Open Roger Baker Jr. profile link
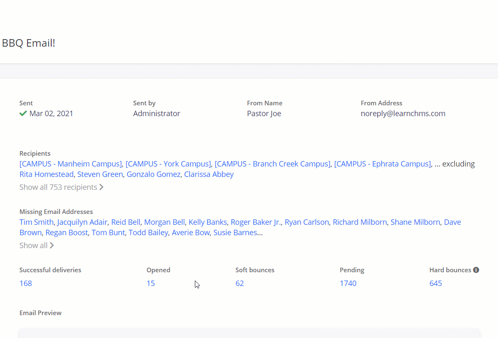 [x=256, y=222]
